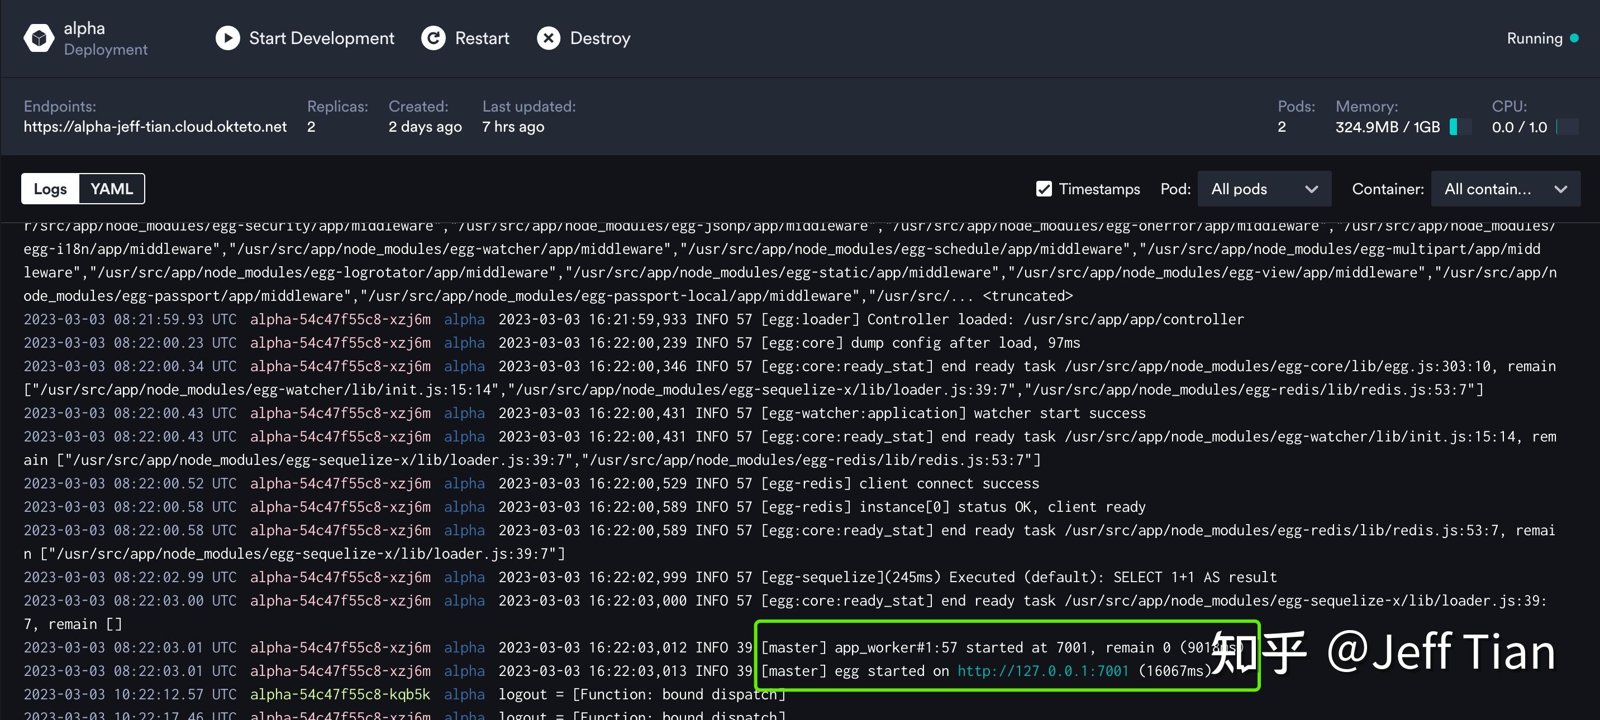1600x720 pixels.
Task: Switch to the YAML tab
Action: [112, 189]
